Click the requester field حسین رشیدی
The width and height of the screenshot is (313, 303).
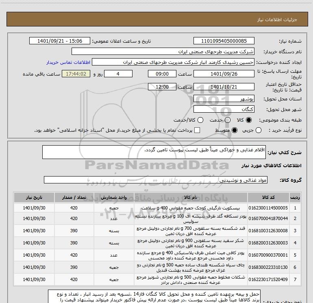coord(173,62)
